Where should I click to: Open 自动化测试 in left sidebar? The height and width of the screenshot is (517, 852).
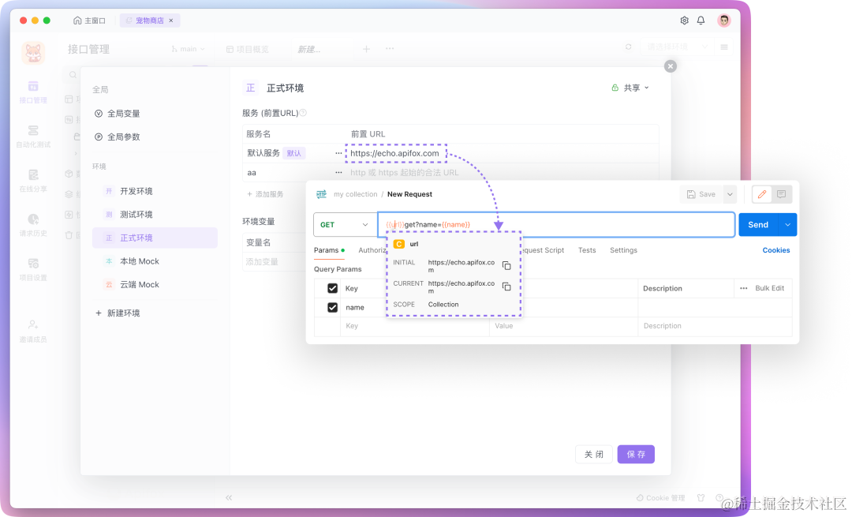click(x=33, y=137)
